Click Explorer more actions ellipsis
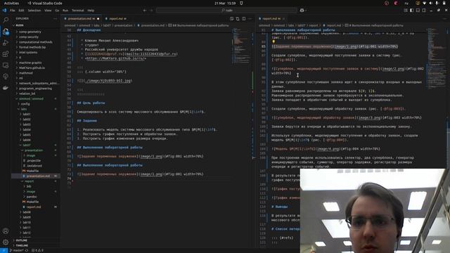This screenshot has height=253, width=450. pyautogui.click(x=55, y=19)
